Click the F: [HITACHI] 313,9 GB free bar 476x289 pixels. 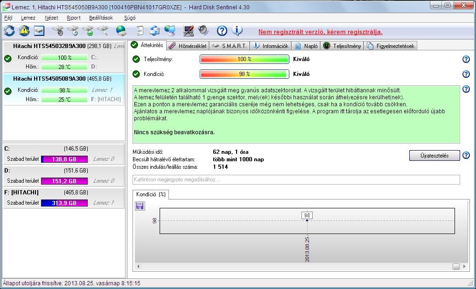coord(64,203)
